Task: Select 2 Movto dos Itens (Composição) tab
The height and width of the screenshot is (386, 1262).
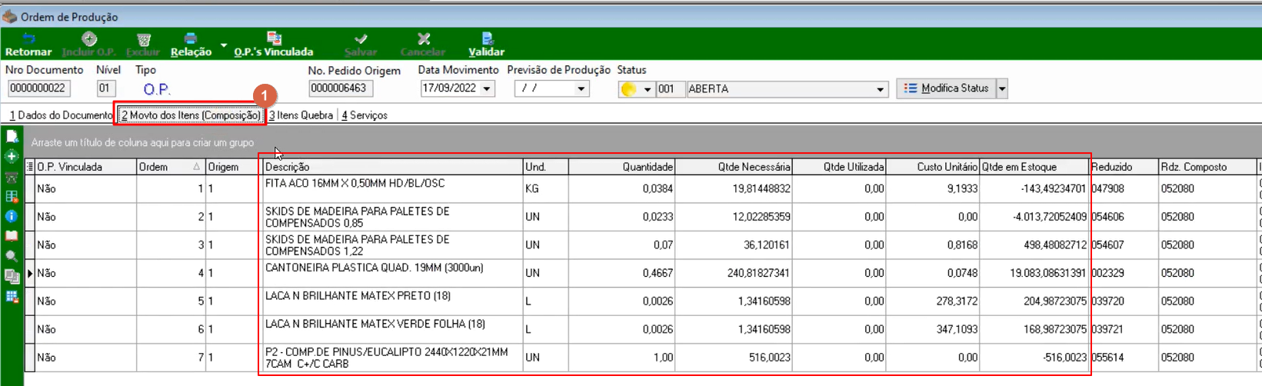Action: pos(191,115)
